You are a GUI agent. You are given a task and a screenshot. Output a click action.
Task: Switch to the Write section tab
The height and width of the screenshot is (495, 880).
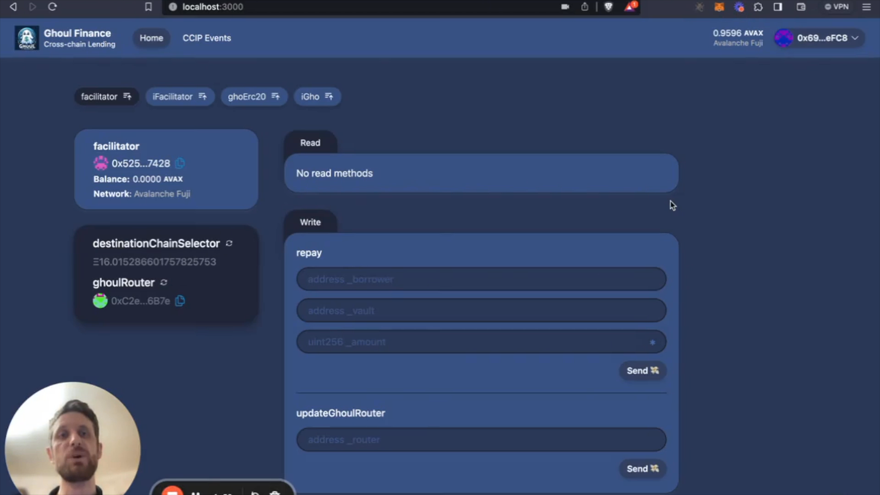pos(310,222)
